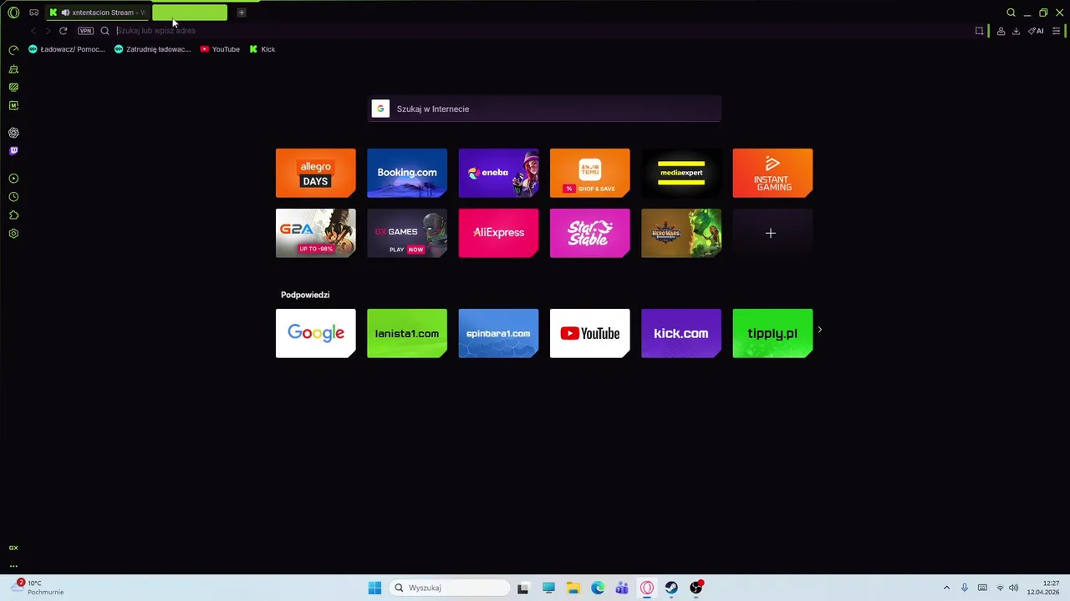The height and width of the screenshot is (601, 1070).
Task: Select the green highlighted new tab
Action: click(190, 13)
